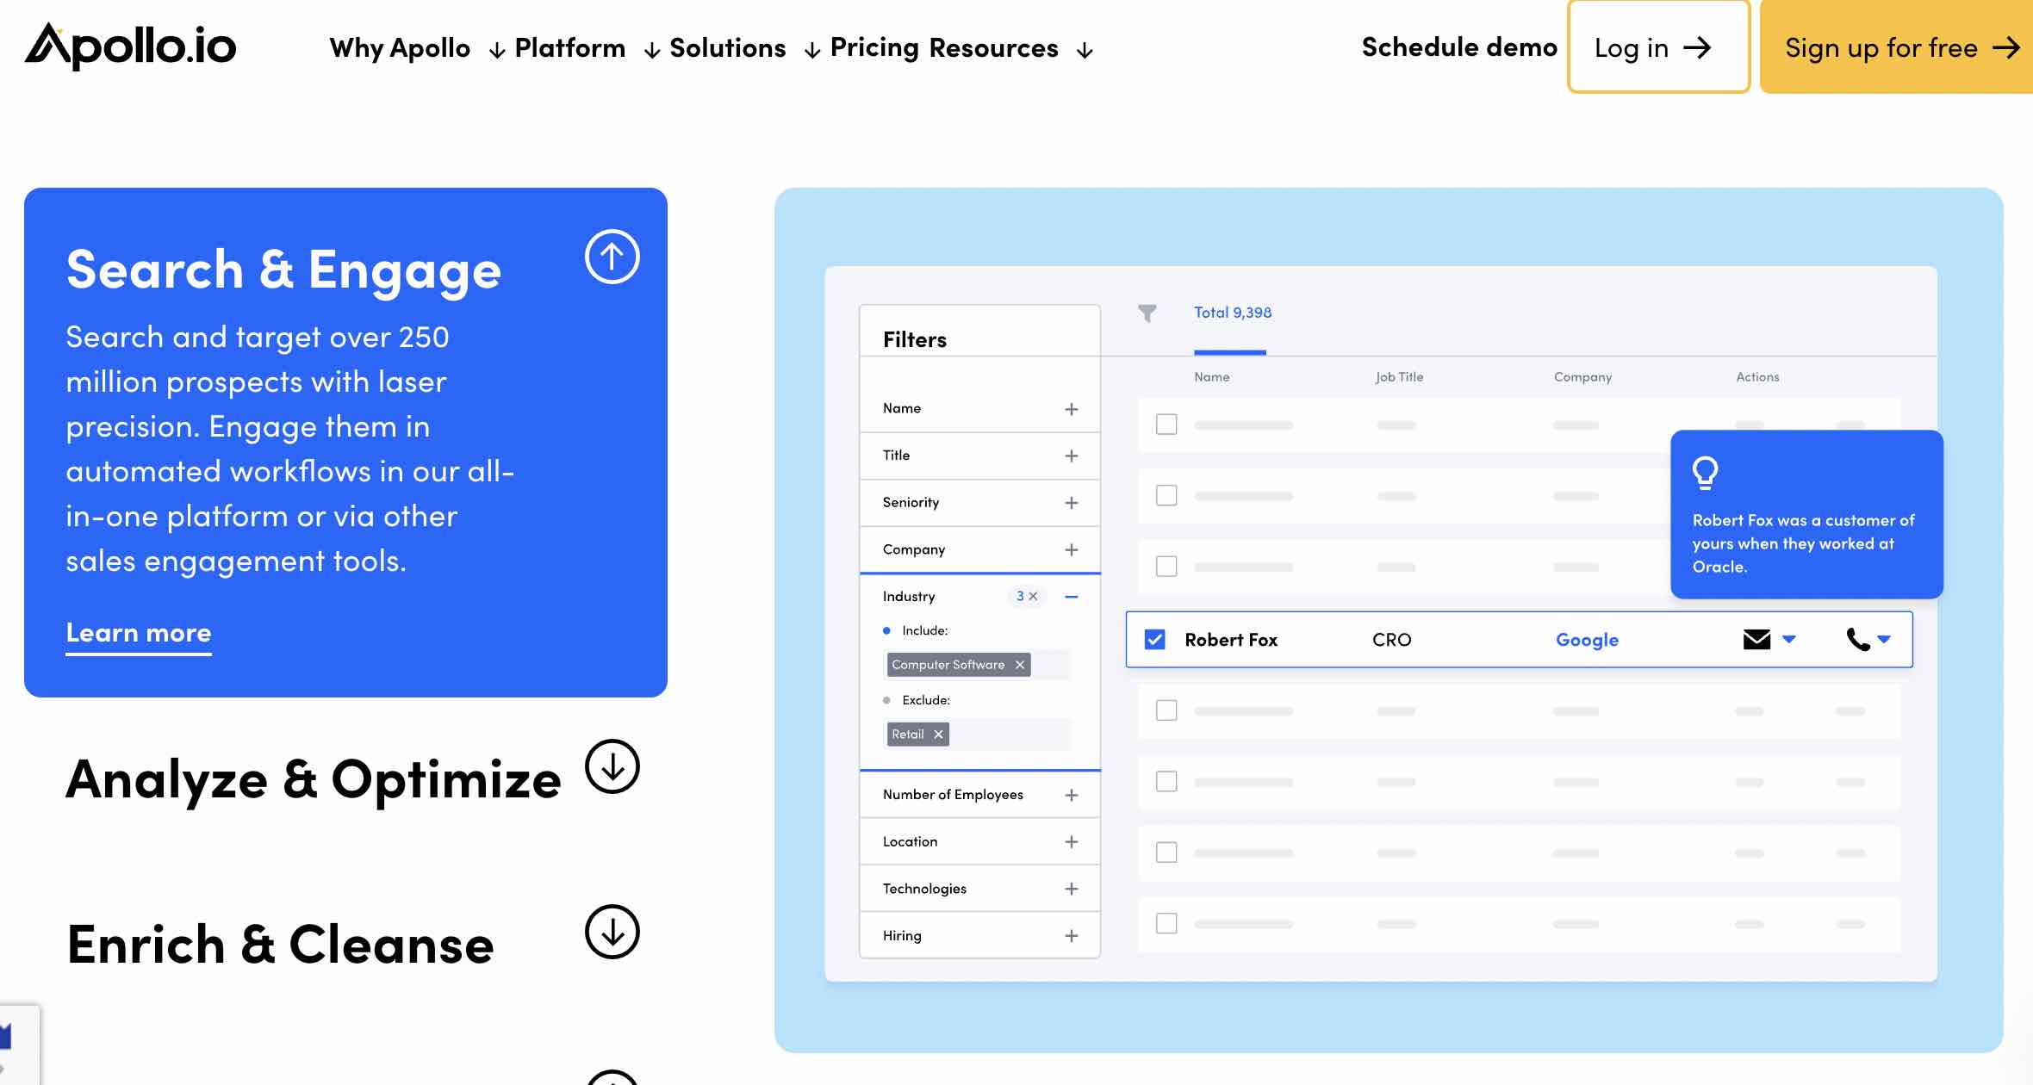Screen dimensions: 2033x1085
Task: Remove the Retail exclude tag
Action: [939, 735]
